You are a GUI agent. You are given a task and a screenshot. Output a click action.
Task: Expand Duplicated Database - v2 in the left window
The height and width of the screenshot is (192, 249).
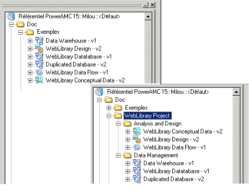pyautogui.click(x=30, y=64)
